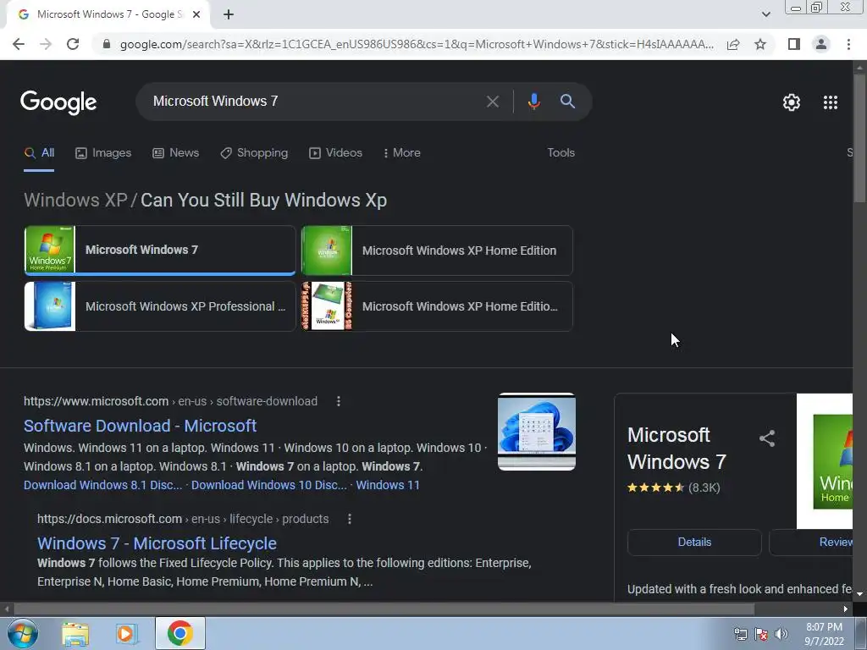Image resolution: width=867 pixels, height=650 pixels.
Task: Launch Windows Media Player from taskbar
Action: pos(127,633)
